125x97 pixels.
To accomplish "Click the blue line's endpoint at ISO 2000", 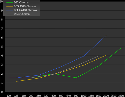I will pos(106,35).
